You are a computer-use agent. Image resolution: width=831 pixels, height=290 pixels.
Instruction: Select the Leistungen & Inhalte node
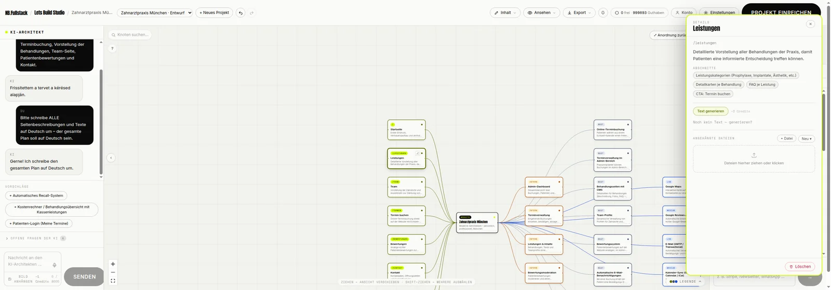(x=544, y=244)
